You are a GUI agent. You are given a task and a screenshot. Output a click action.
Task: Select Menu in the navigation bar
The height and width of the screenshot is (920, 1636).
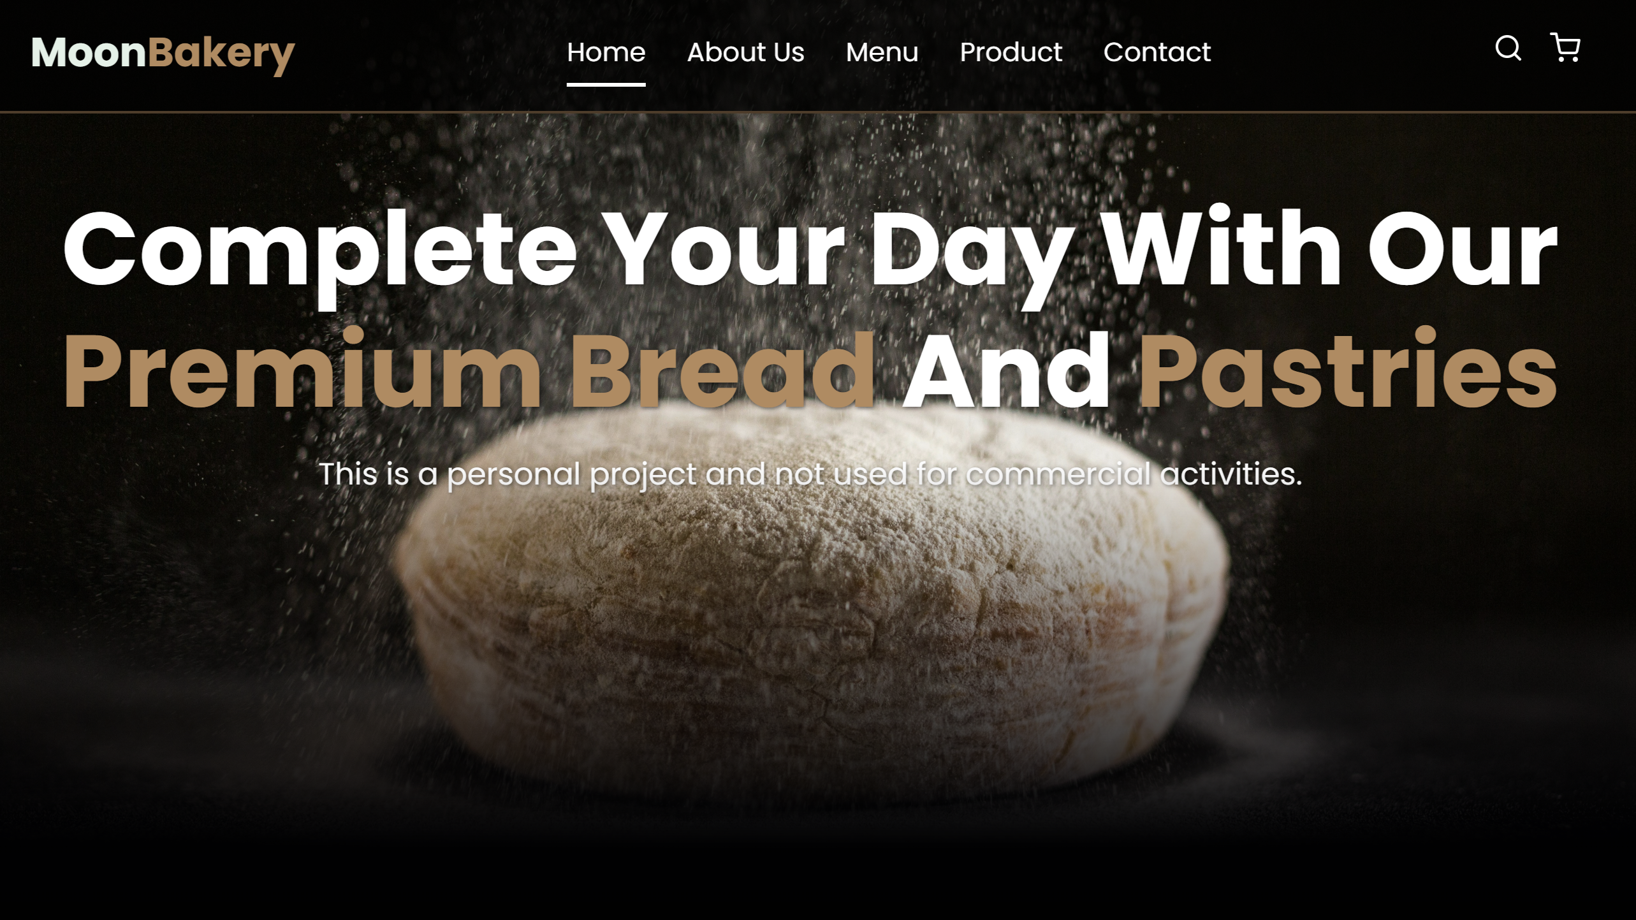click(882, 52)
